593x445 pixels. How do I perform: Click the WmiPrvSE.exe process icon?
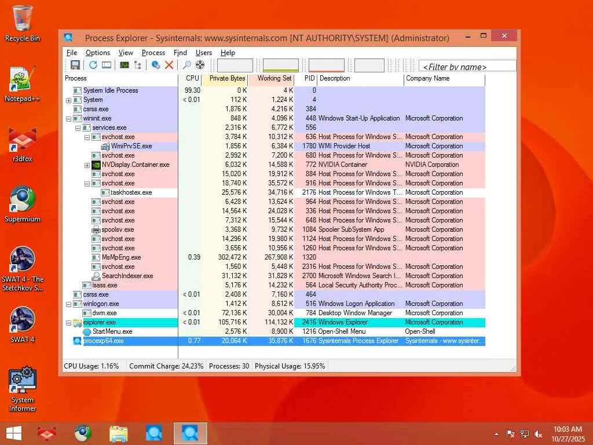point(105,146)
